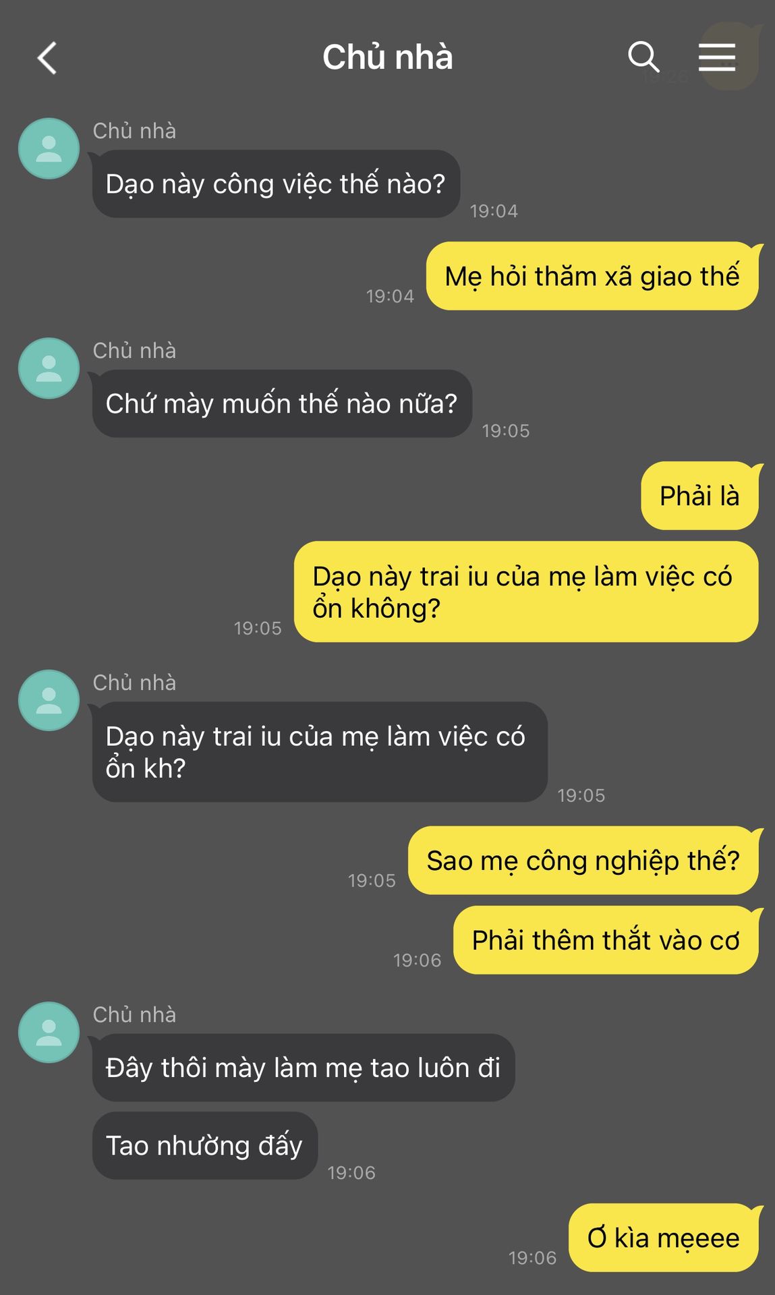Tap 'Phải thêm thắt vào cơ' bubble
Viewport: 775px width, 1295px height.
pyautogui.click(x=606, y=940)
